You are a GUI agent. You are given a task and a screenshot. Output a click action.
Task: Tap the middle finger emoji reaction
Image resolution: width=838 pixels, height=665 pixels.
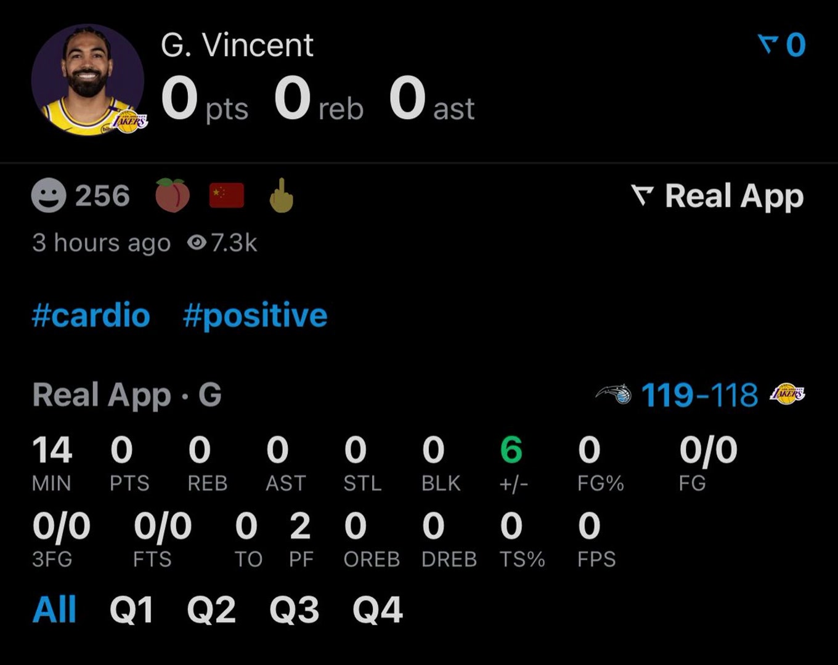282,196
